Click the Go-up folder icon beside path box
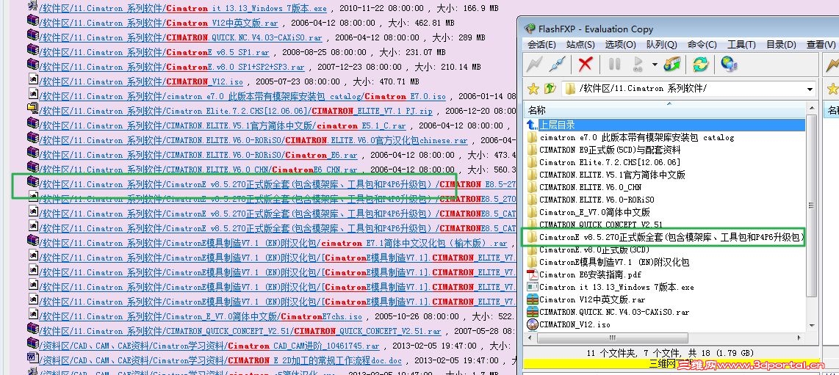The height and width of the screenshot is (375, 839). (x=550, y=89)
